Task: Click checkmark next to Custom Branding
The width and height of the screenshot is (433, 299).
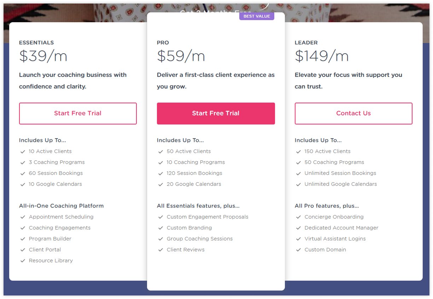Action: point(161,228)
